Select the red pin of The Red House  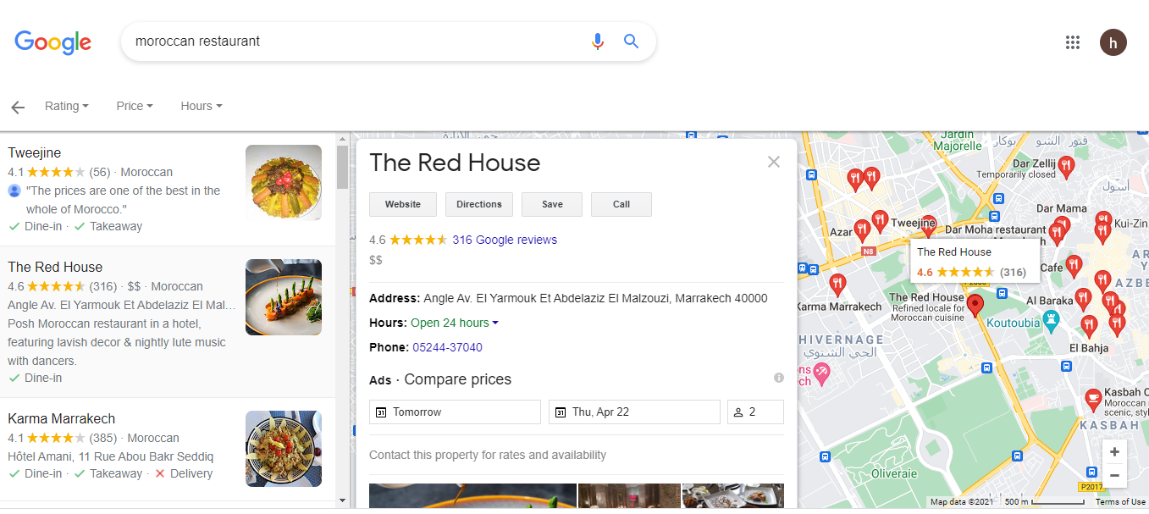click(975, 306)
